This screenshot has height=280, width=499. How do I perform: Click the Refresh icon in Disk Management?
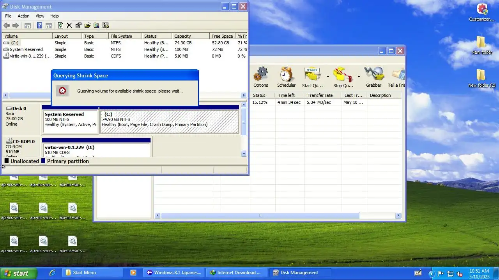(x=60, y=25)
